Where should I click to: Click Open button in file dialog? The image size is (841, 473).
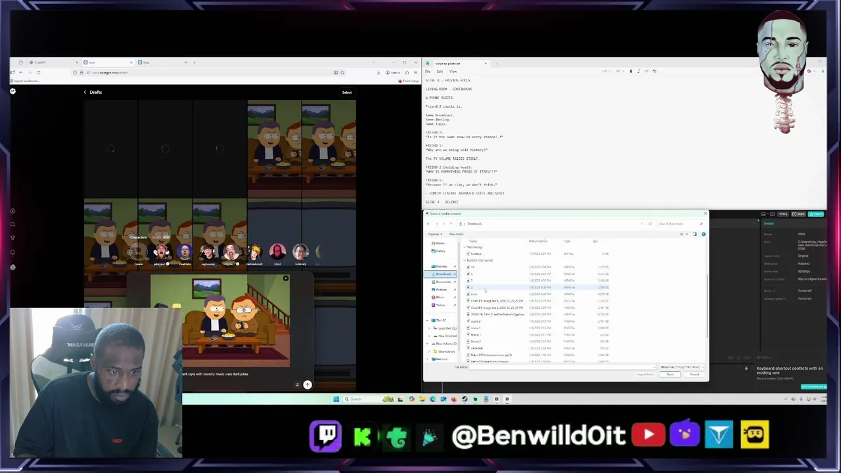[x=670, y=374]
